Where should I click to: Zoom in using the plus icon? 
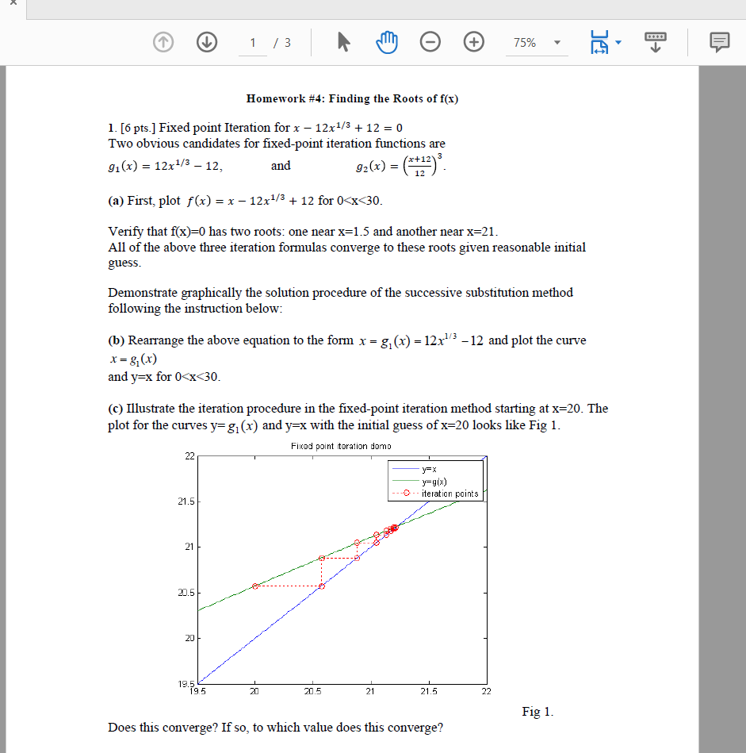[x=473, y=42]
